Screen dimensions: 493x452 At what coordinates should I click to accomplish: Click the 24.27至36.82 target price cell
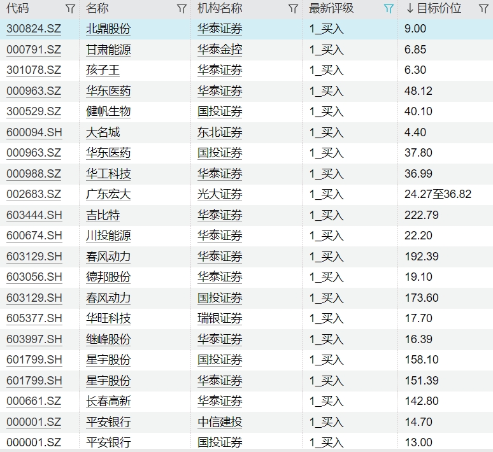coord(438,194)
